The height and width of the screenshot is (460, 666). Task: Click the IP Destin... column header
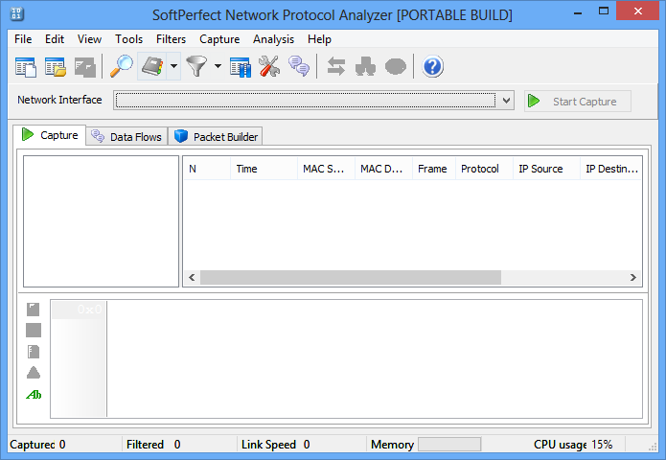point(611,169)
